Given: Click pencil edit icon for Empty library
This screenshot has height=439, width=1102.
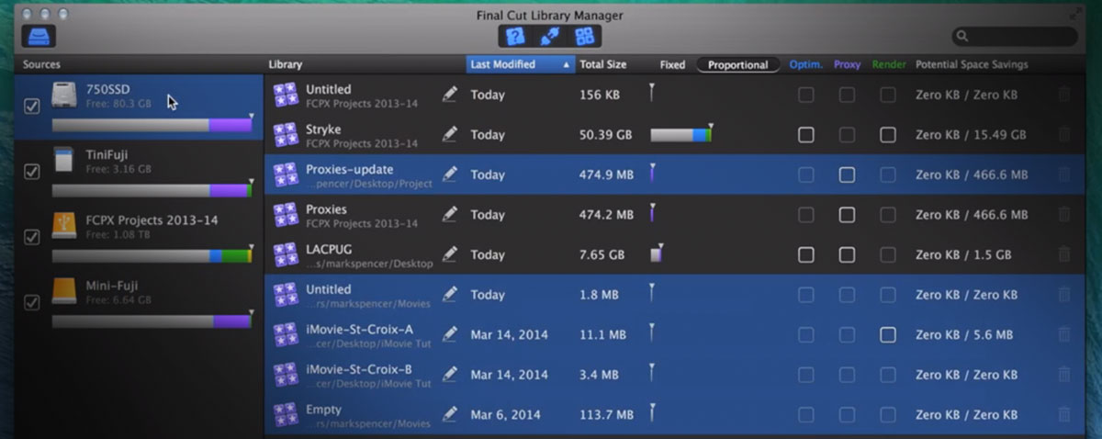Looking at the screenshot, I should click(449, 413).
